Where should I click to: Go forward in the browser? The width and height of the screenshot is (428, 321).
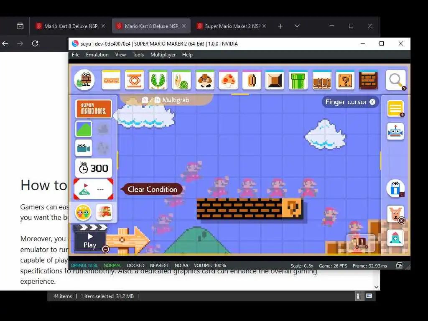tap(20, 43)
